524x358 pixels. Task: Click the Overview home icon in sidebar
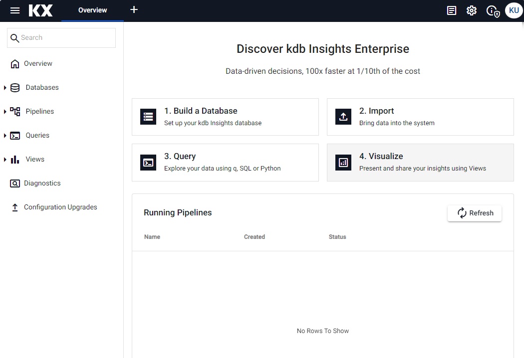coord(15,64)
